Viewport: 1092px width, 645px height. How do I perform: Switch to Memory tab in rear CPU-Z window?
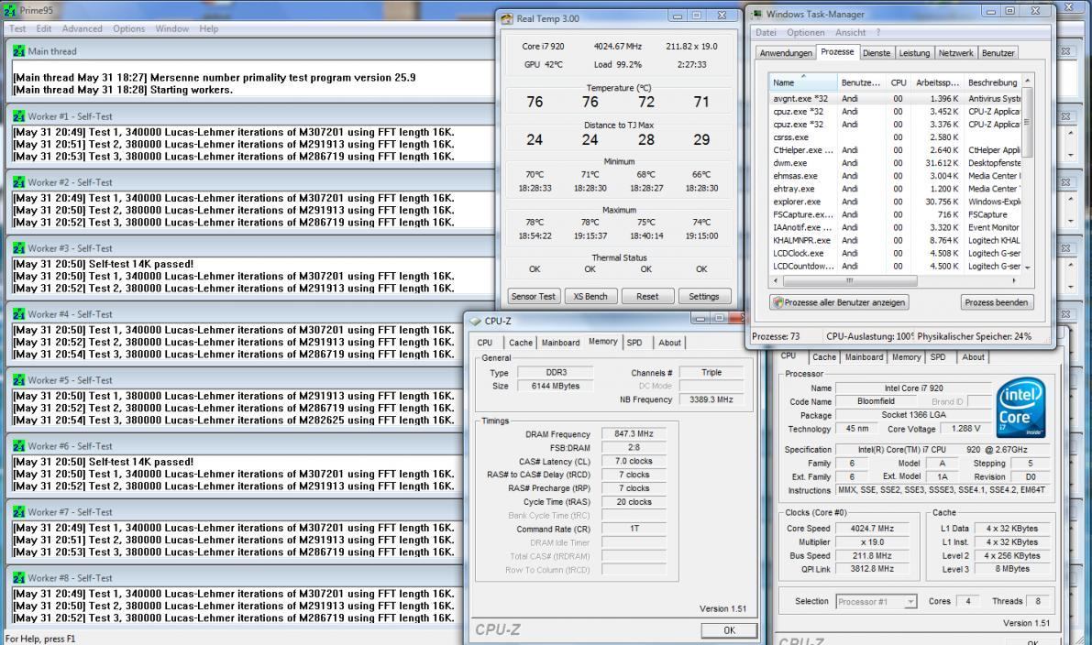click(x=906, y=357)
